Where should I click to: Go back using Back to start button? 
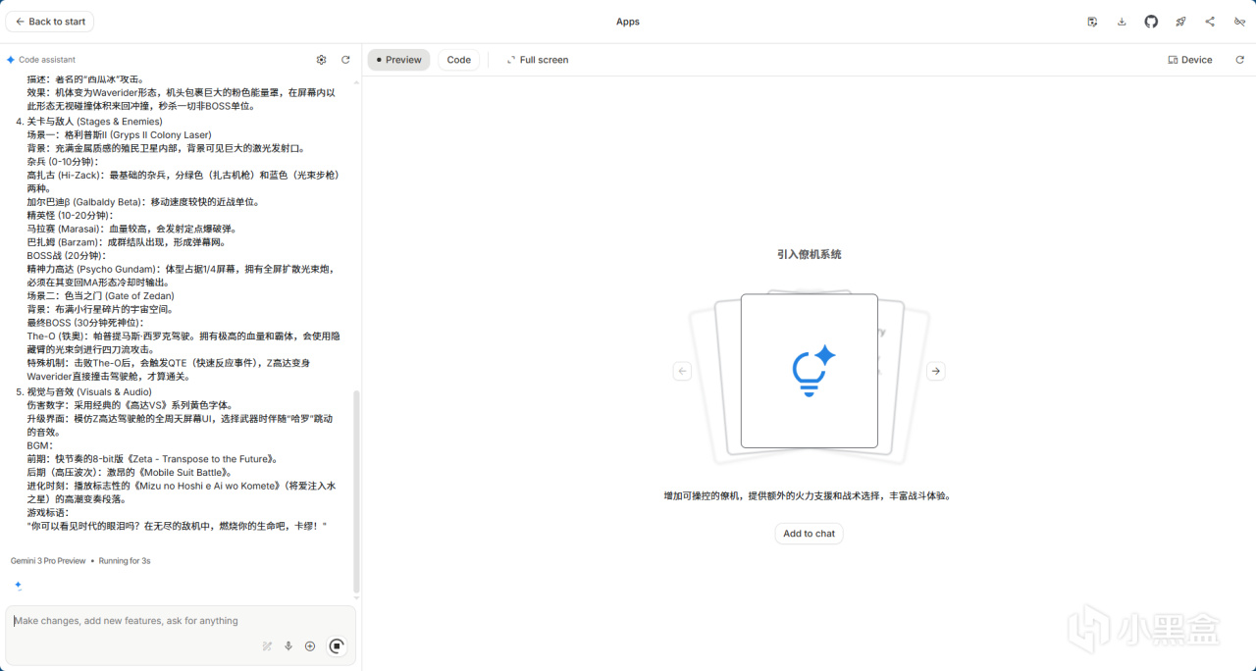[50, 22]
